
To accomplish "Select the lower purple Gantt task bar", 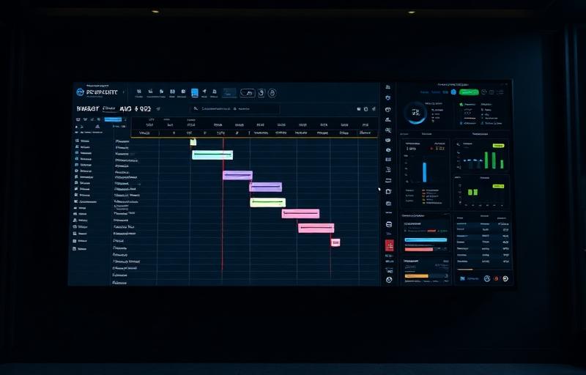I will [x=266, y=187].
